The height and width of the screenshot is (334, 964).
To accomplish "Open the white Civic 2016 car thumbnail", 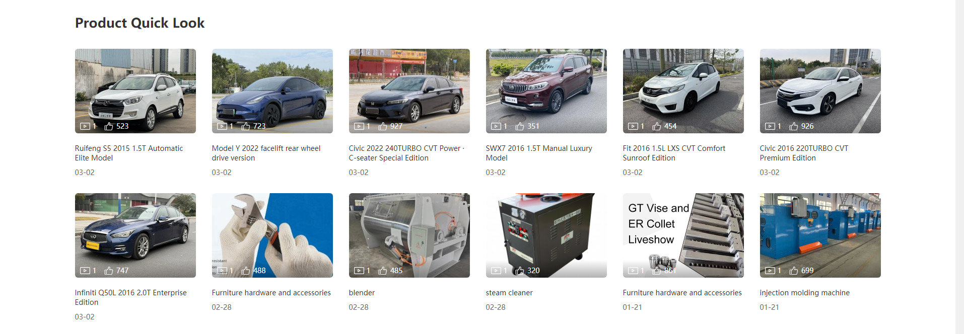I will pyautogui.click(x=820, y=91).
